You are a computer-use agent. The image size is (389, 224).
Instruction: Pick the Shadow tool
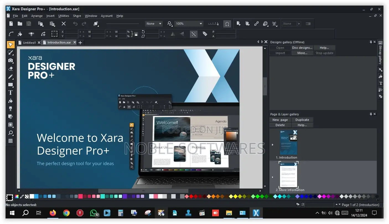coord(11,117)
